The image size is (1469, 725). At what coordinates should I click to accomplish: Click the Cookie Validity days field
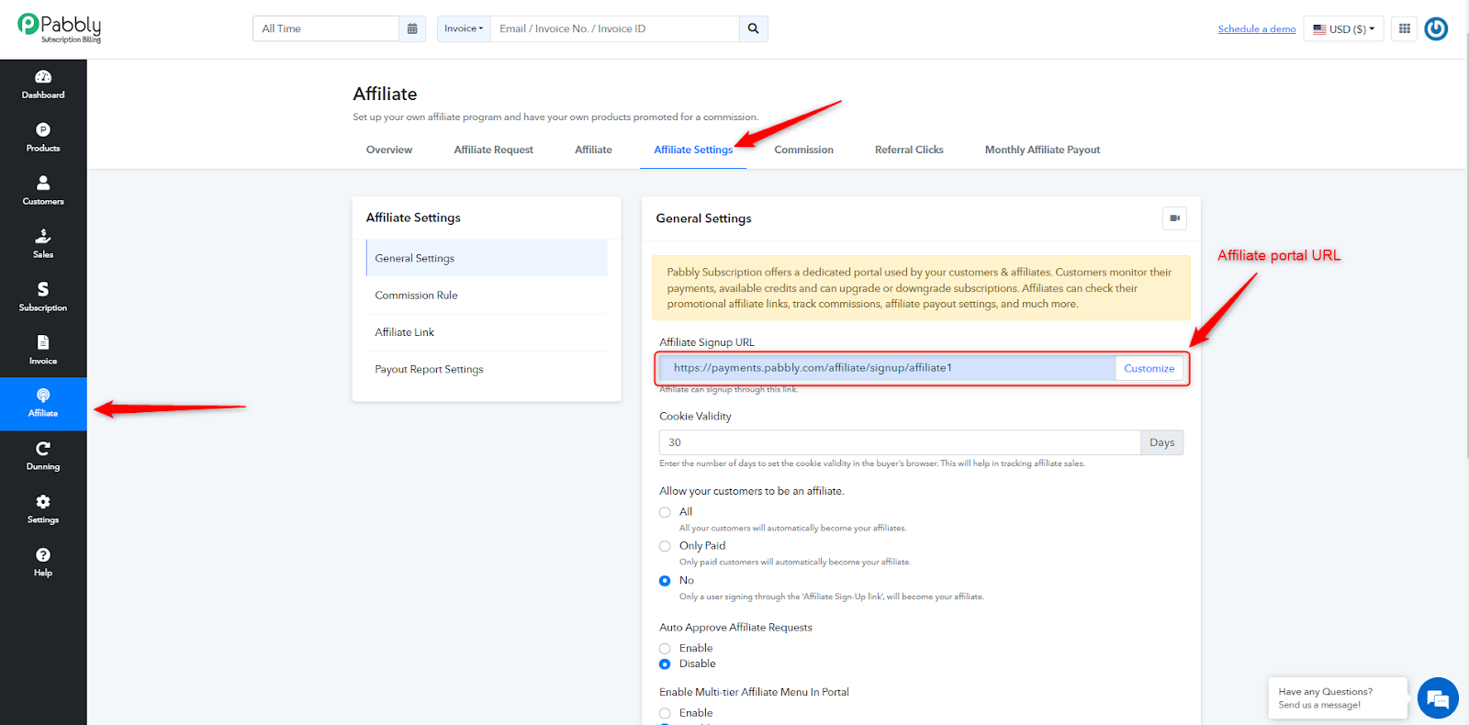900,442
